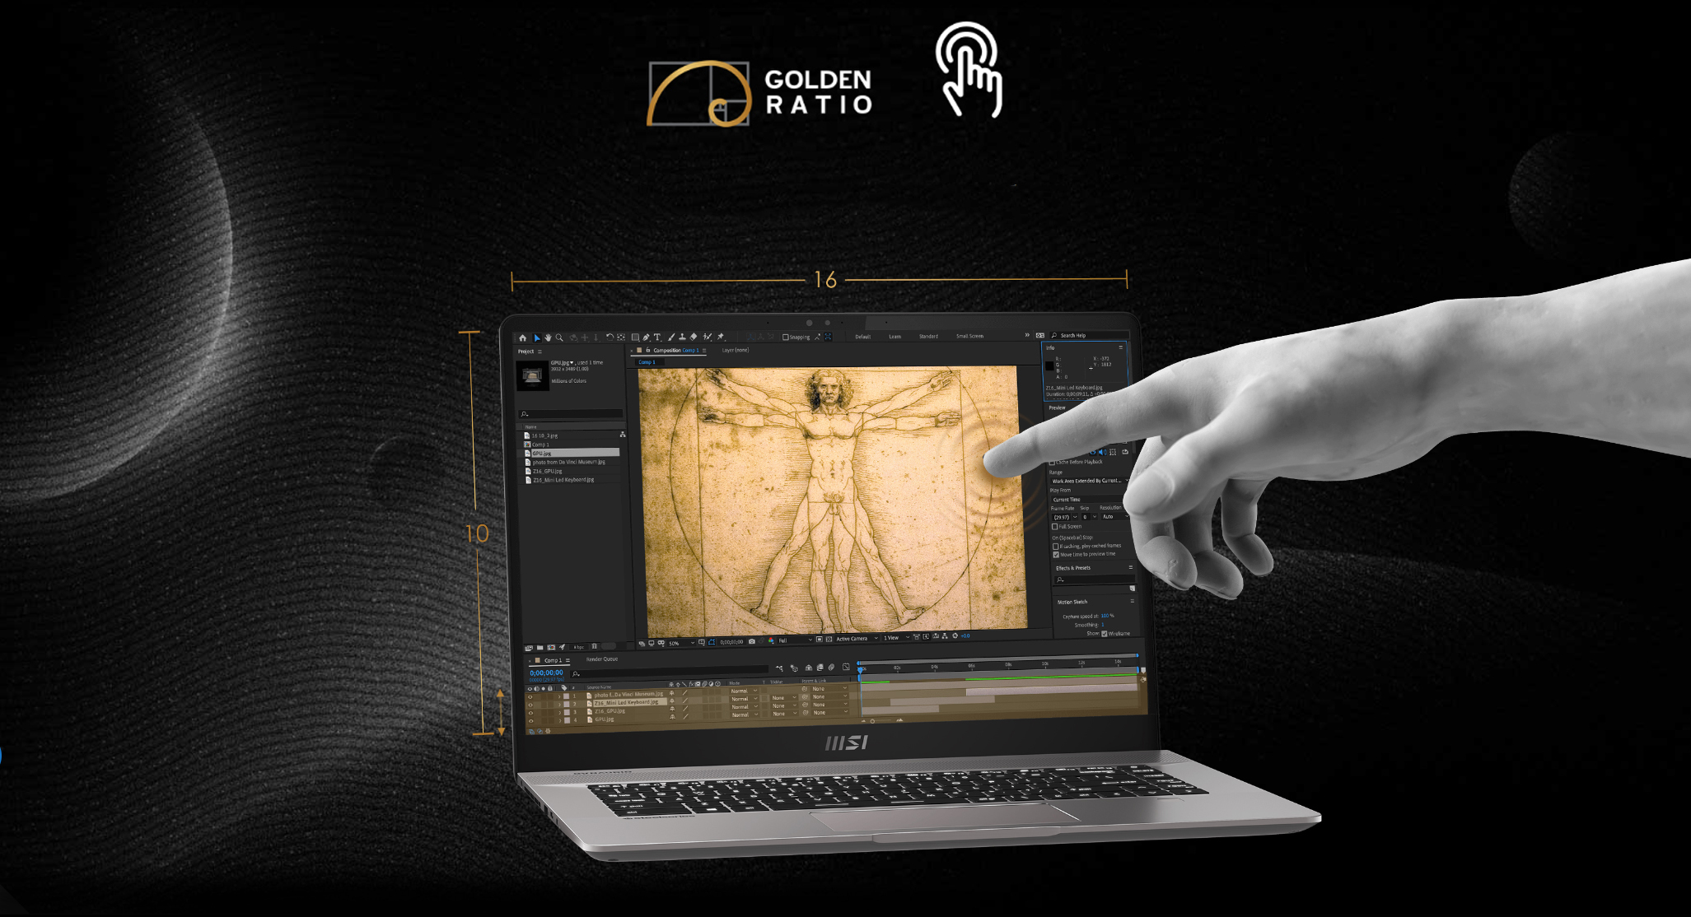Check the Full Screen option
Viewport: 1691px width, 917px height.
(x=1054, y=527)
